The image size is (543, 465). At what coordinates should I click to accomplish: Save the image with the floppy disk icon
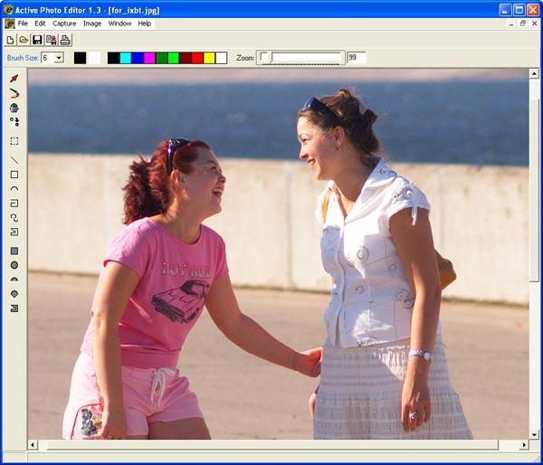[x=37, y=40]
